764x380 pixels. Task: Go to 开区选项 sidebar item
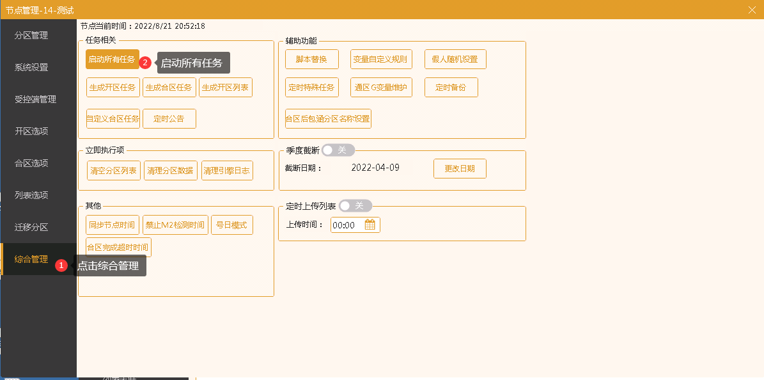coord(31,131)
